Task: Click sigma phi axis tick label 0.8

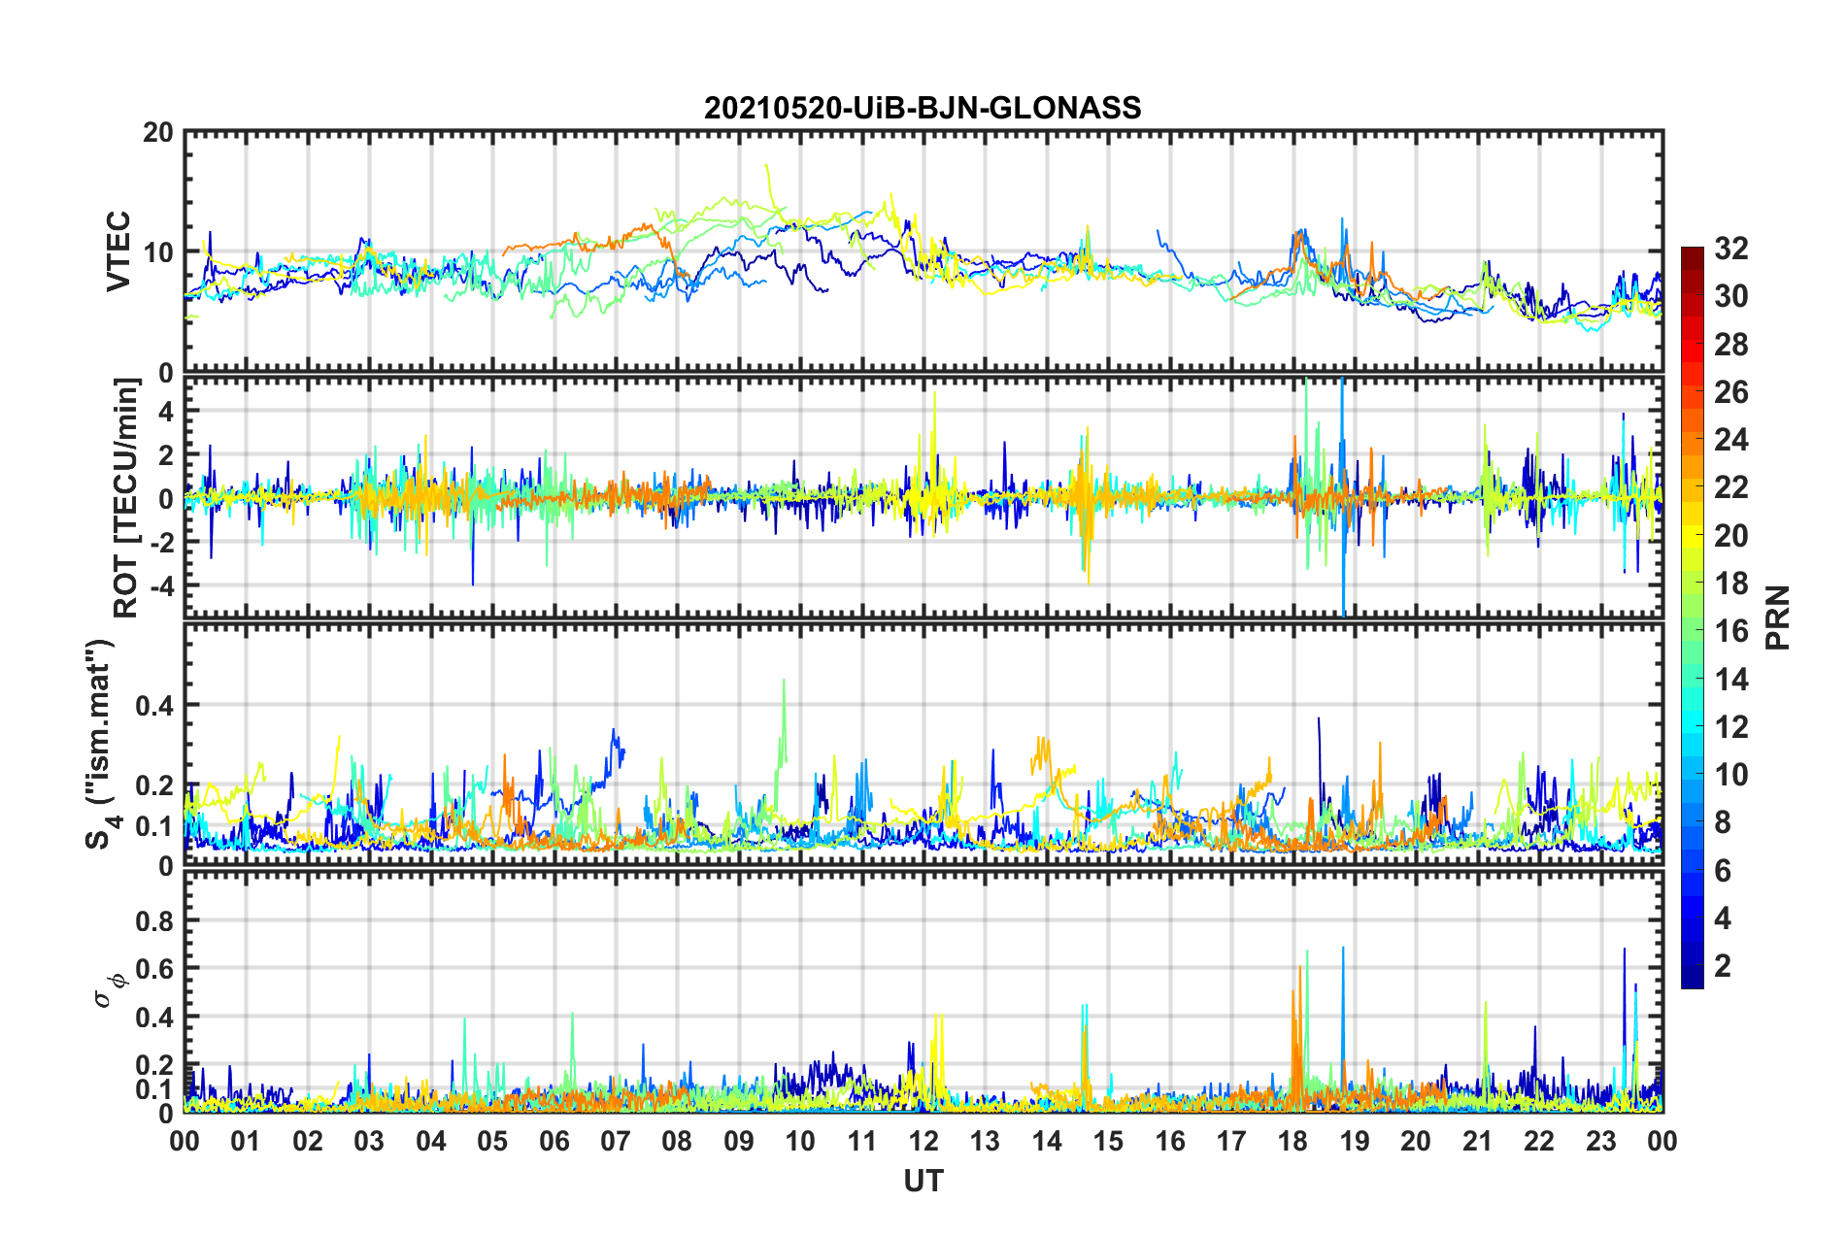Action: [155, 920]
